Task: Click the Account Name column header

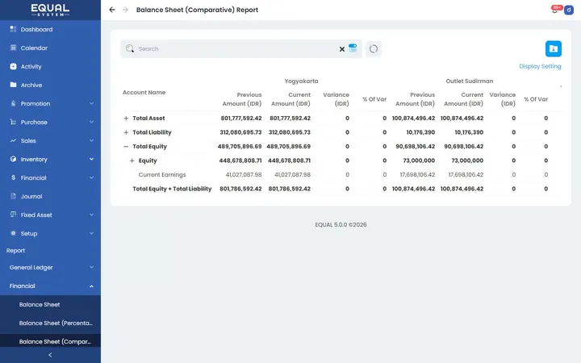Action: [x=144, y=92]
